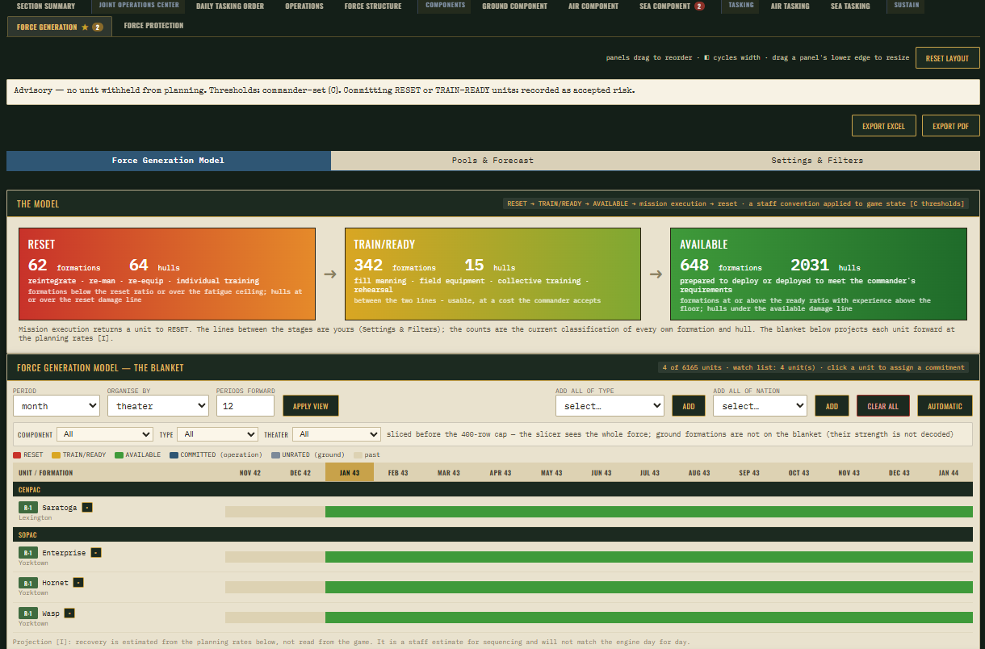Open the Theater filter dropdown

pos(336,434)
